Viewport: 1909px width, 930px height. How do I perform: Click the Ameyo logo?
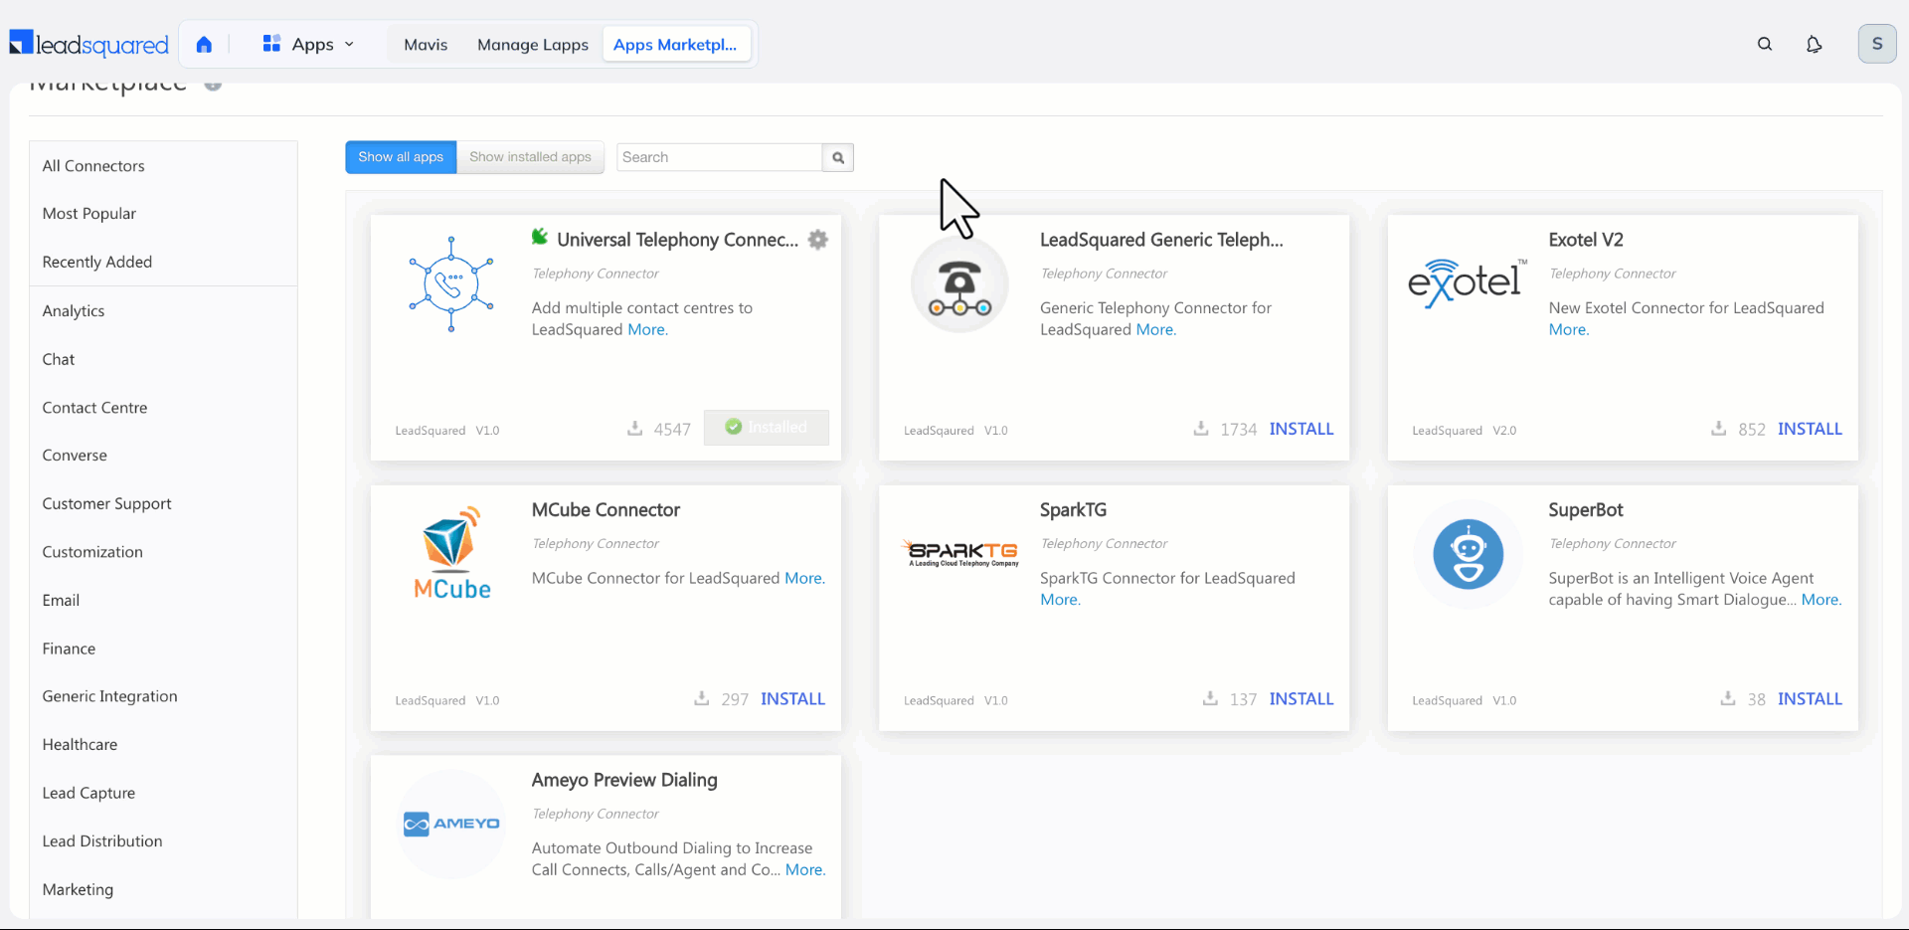coord(451,824)
